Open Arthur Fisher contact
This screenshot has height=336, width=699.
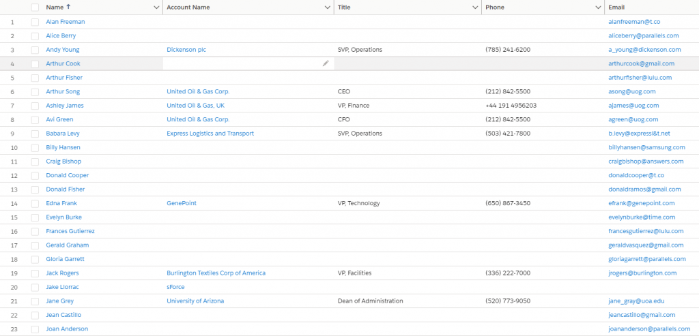pos(64,78)
